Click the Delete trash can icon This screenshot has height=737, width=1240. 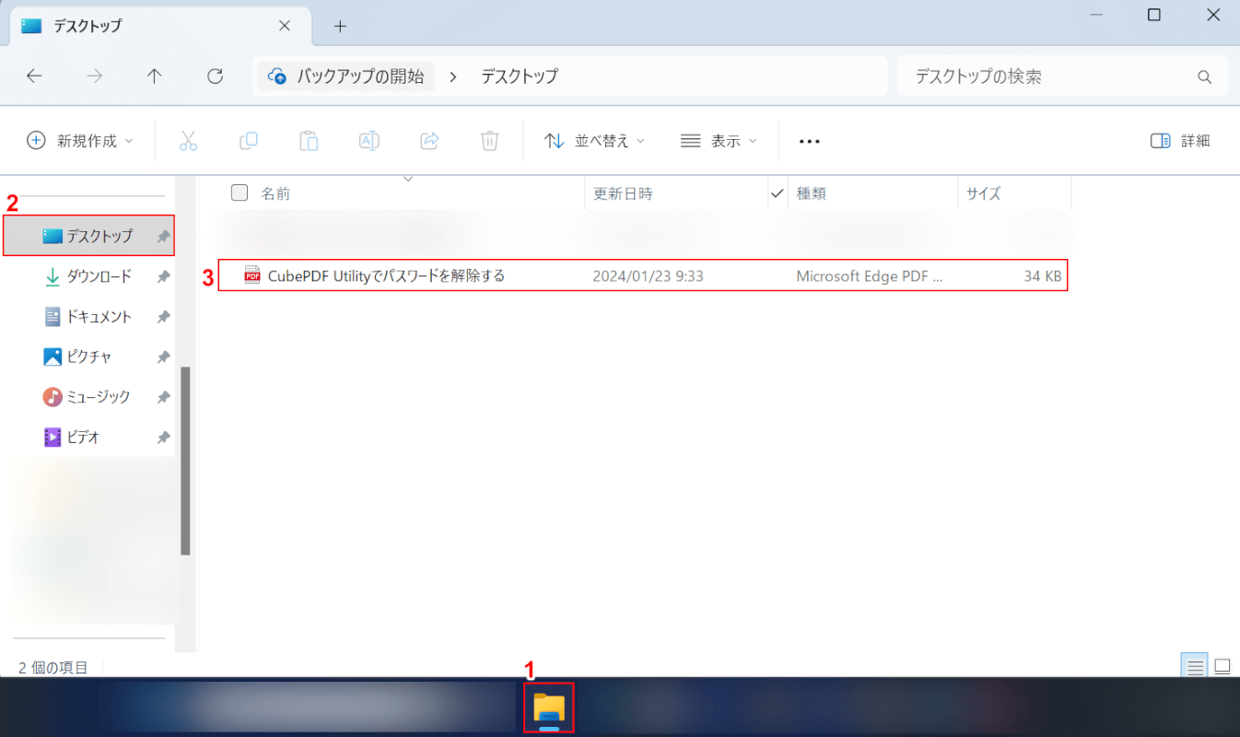(489, 141)
